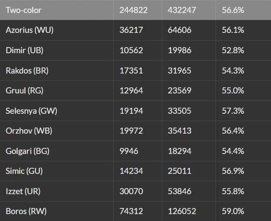Select the Simic (GU) row label
Image resolution: width=271 pixels, height=221 pixels.
point(24,171)
